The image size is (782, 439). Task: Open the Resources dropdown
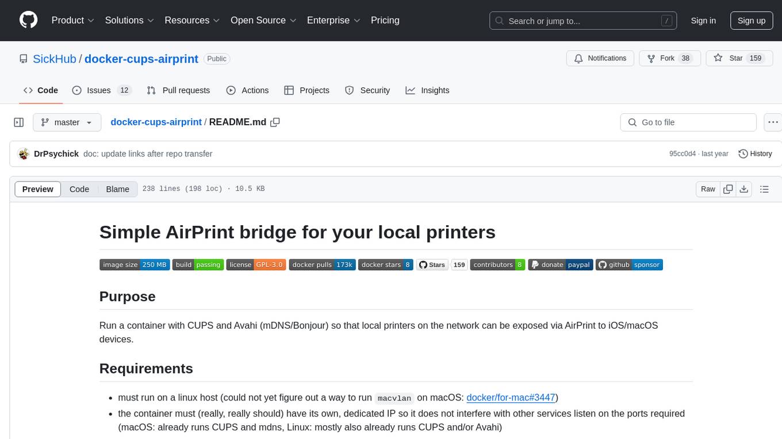point(192,20)
